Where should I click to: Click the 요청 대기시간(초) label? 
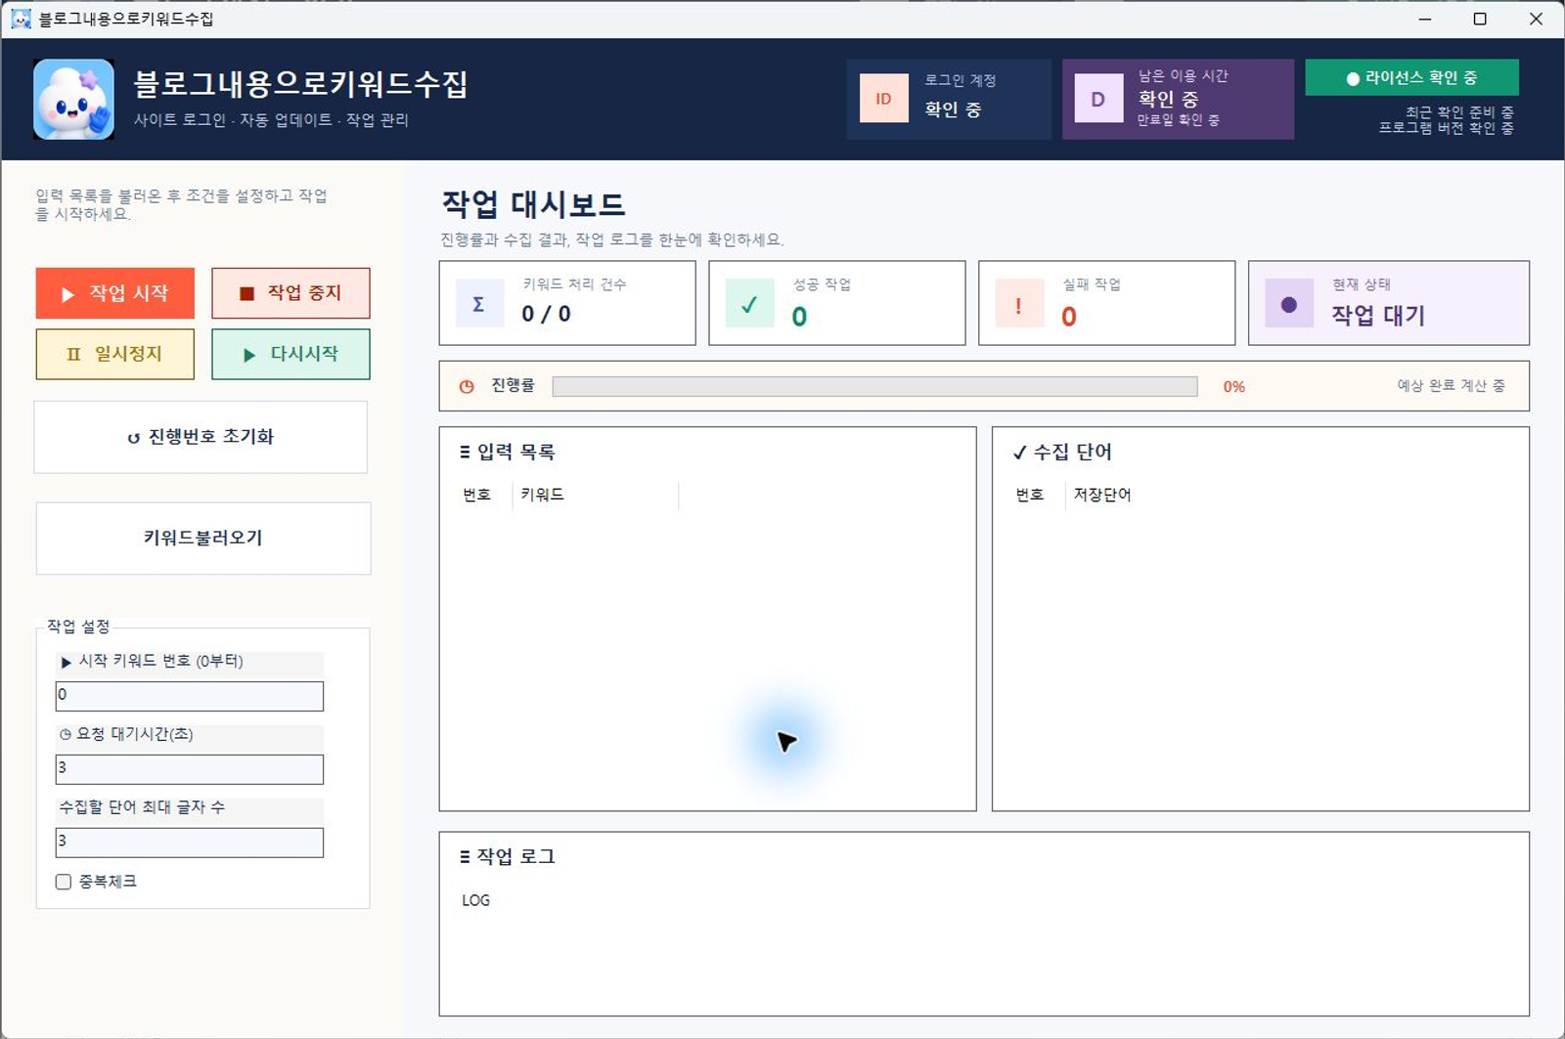[126, 734]
